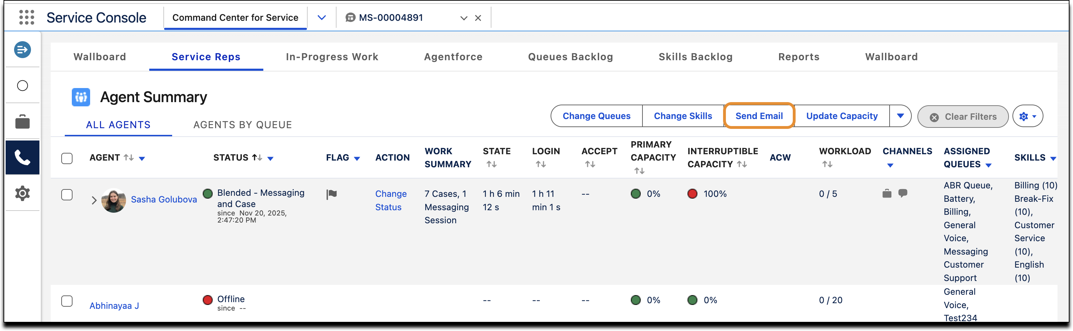The width and height of the screenshot is (1073, 331).
Task: Select the checkbox for Abhinayaa J
Action: tap(67, 301)
